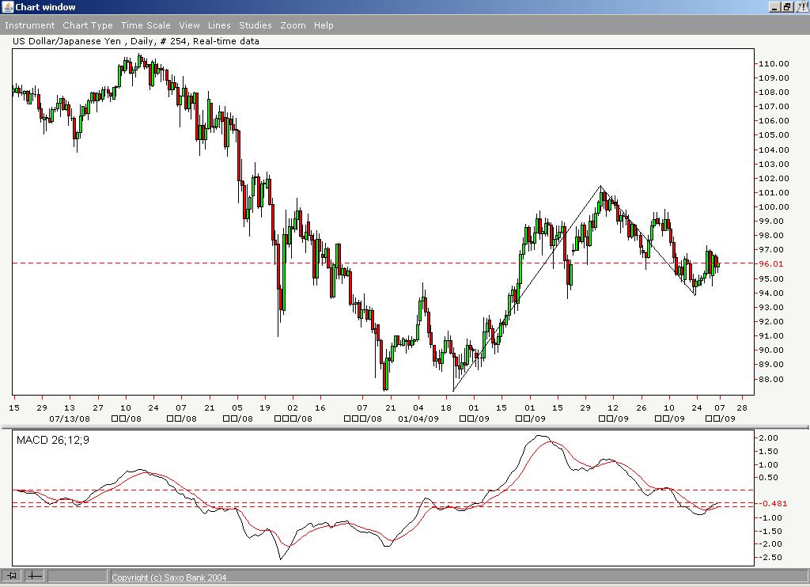Click the crosshair icon in status bar
Screen dimensions: 810x587
point(34,575)
